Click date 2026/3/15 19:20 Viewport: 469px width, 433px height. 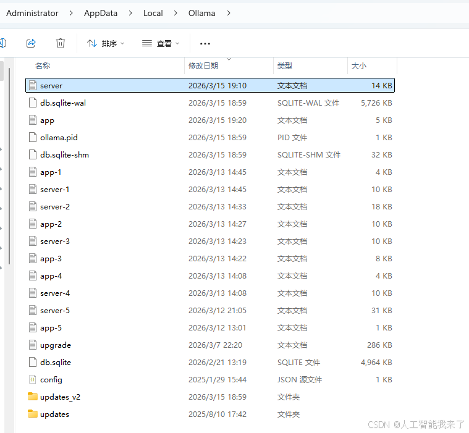click(x=218, y=120)
